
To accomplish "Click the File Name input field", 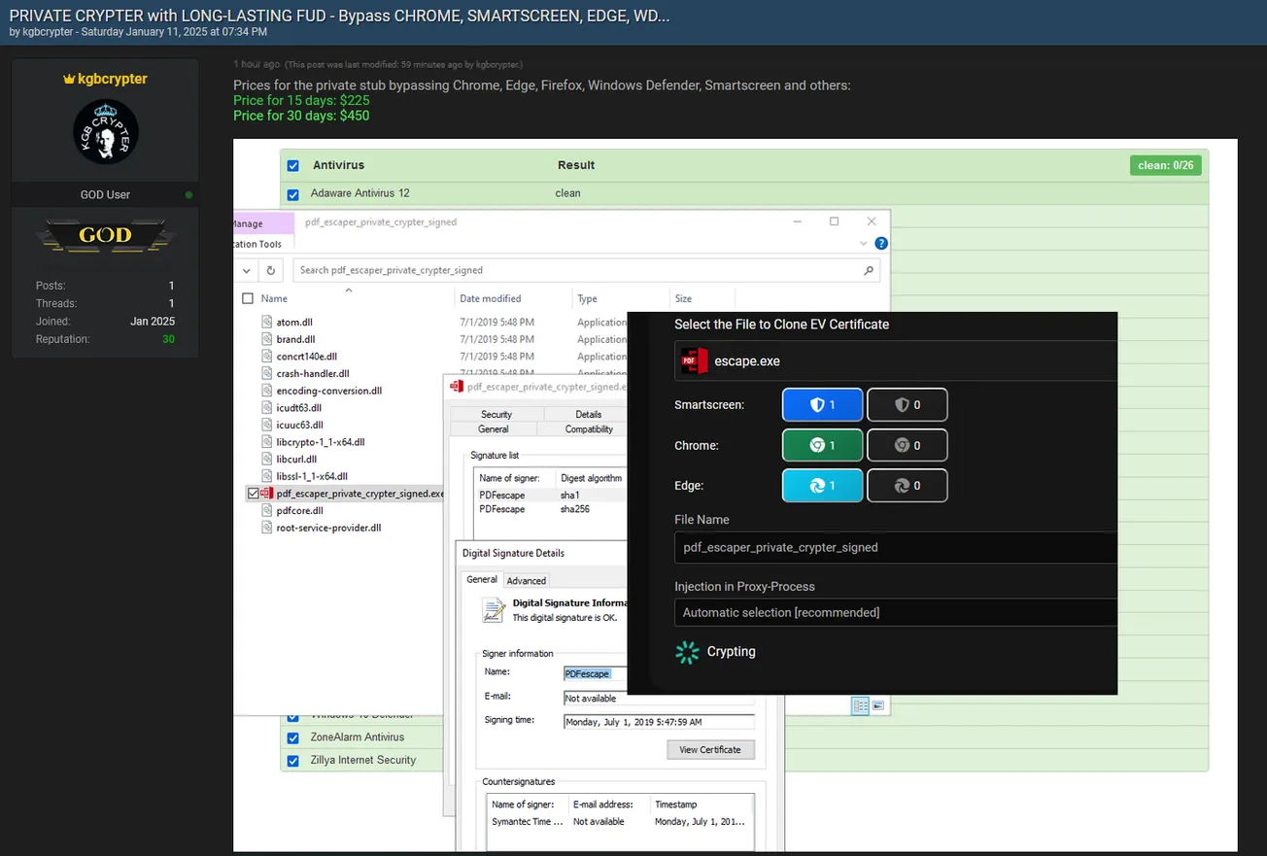I will pyautogui.click(x=894, y=547).
